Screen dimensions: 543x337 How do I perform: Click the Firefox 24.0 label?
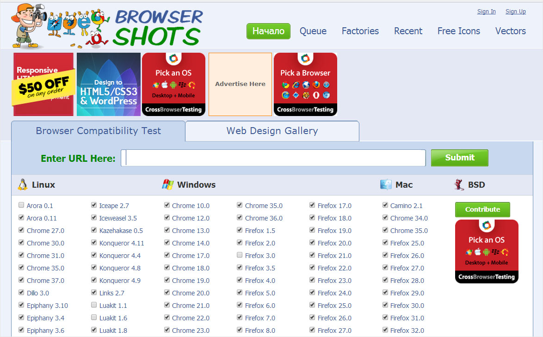pos(334,293)
